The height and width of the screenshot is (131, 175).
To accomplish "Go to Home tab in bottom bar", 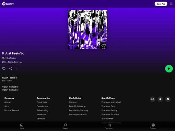I will pyautogui.click(x=22, y=126).
